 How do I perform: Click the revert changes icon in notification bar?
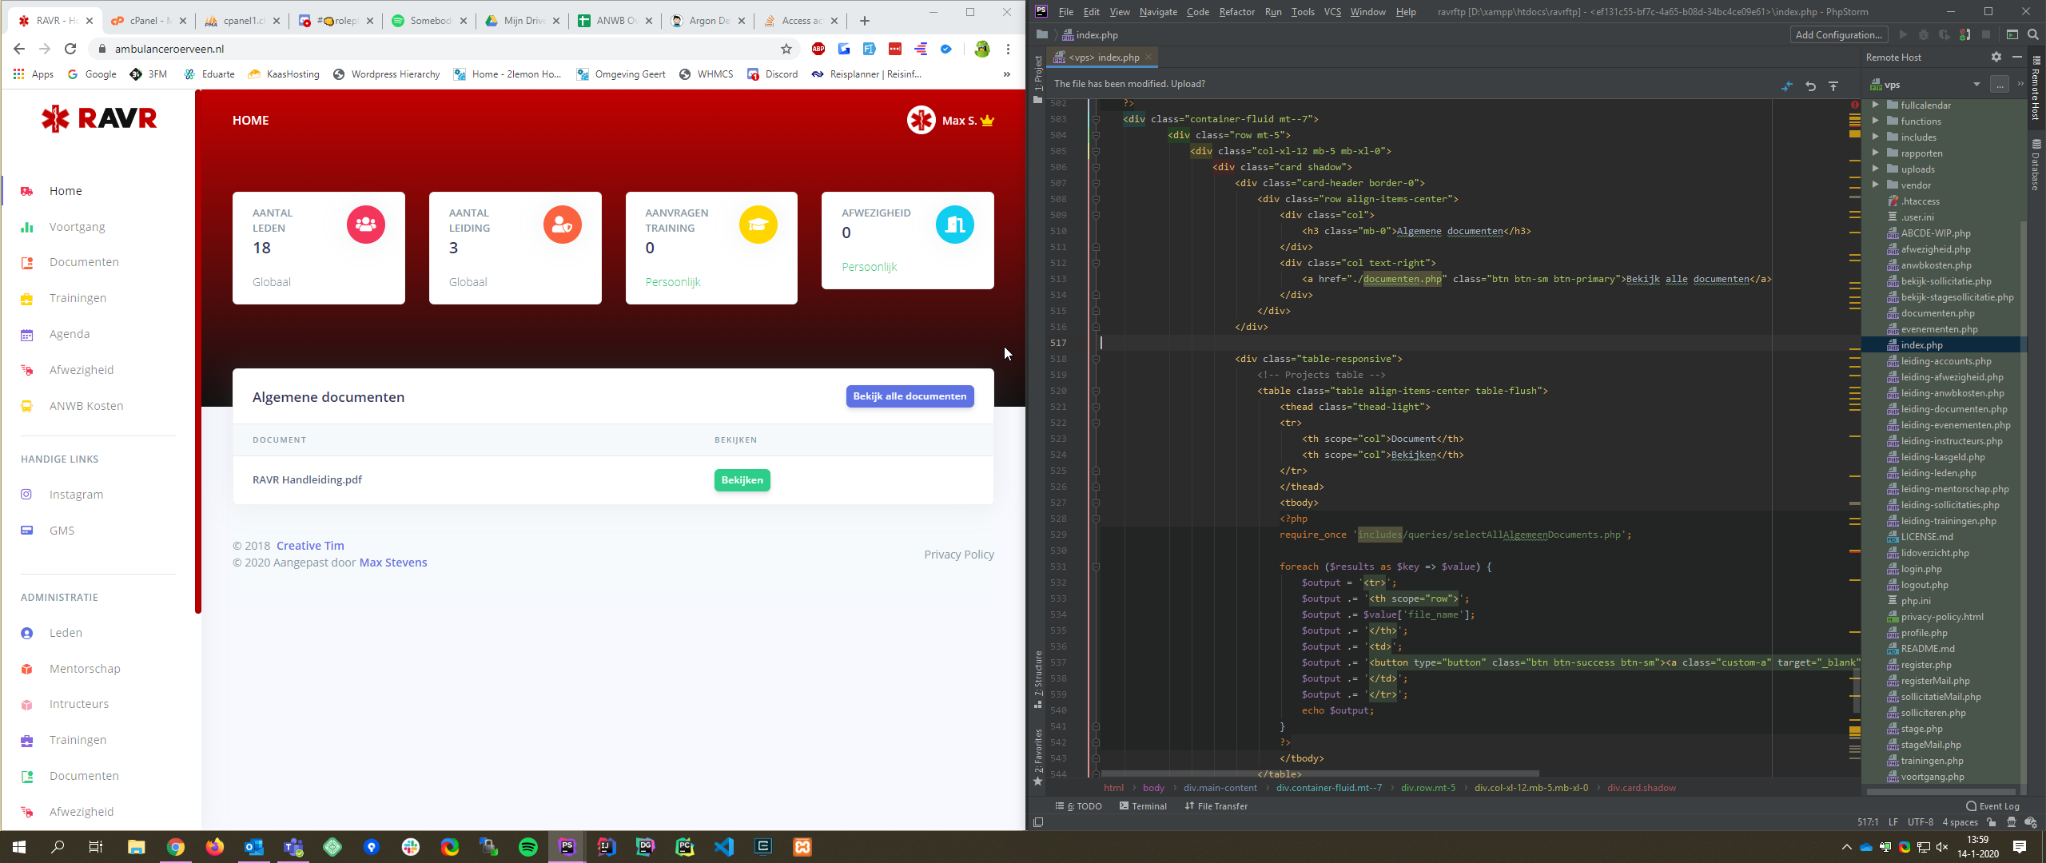(1810, 86)
